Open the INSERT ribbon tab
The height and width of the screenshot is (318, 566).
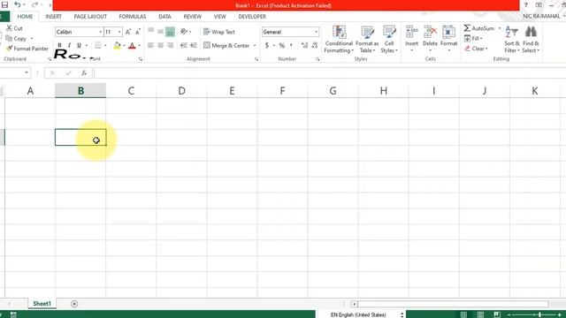53,17
